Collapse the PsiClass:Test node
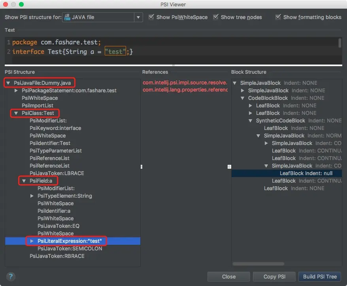Viewport: 347px width, 286px height. tap(16, 113)
